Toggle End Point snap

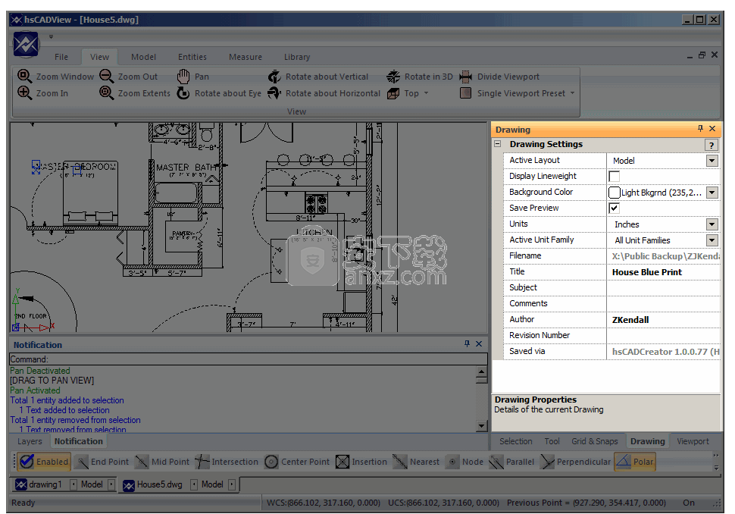pos(102,462)
